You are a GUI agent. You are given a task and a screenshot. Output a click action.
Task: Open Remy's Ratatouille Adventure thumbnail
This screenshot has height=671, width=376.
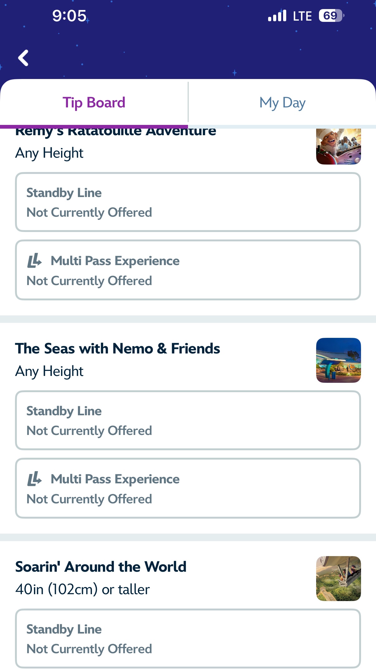pos(338,146)
